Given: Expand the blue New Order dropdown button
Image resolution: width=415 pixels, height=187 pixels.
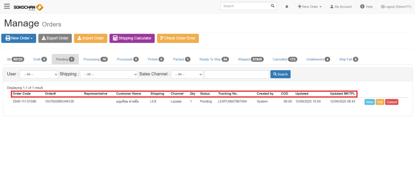Looking at the screenshot, I should tap(19, 38).
